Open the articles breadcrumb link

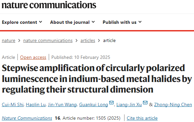[88, 40]
